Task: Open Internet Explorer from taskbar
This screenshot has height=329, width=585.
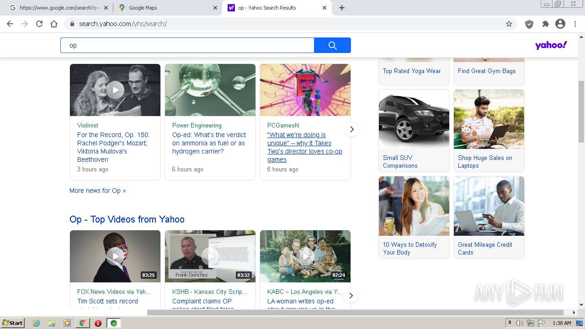Action: (37, 323)
